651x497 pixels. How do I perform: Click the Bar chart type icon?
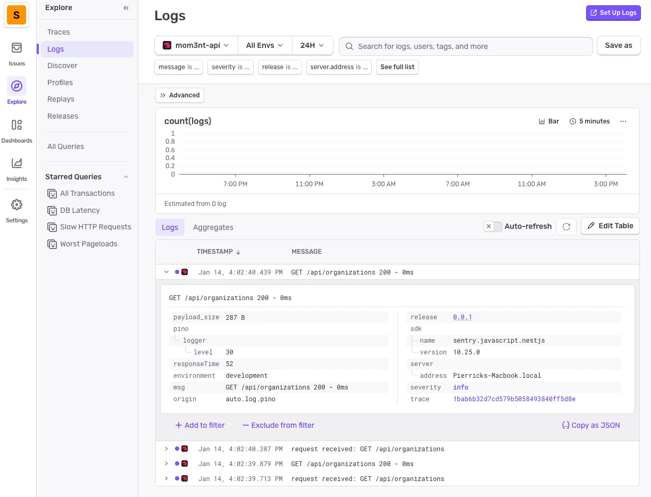coord(548,121)
